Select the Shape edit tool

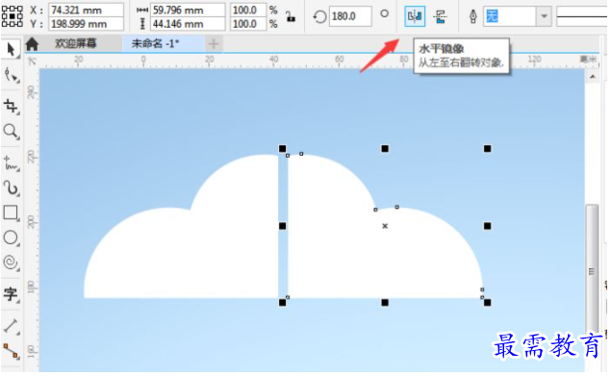11,74
